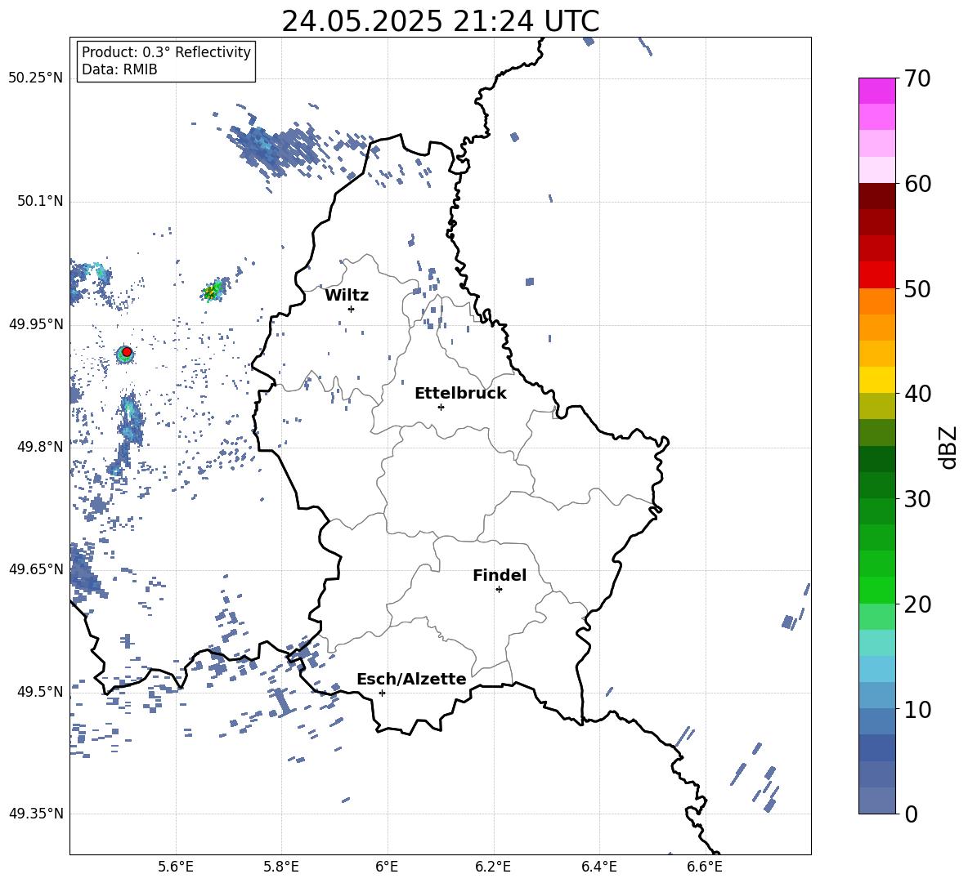Click the 5.8°E longitude label

[x=281, y=867]
